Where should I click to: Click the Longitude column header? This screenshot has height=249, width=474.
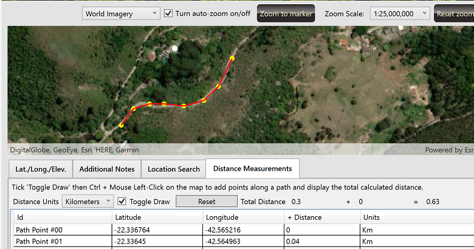tap(243, 217)
